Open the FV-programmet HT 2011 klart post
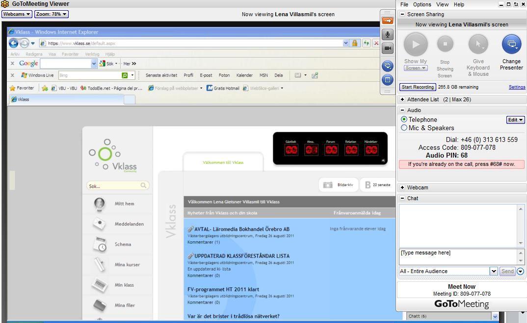 click(223, 290)
